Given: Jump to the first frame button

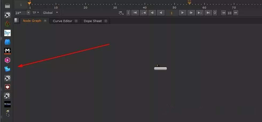Looking at the screenshot, I should coord(135,13).
